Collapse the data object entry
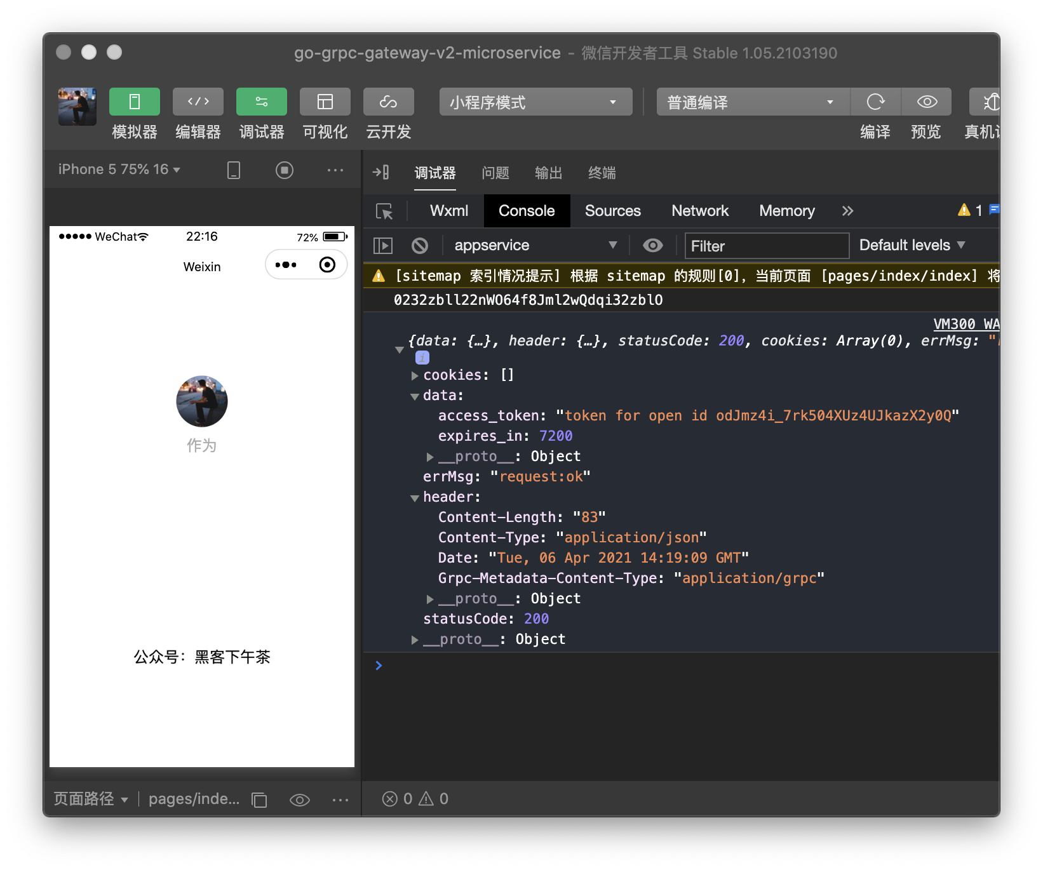The width and height of the screenshot is (1043, 870). pos(415,396)
